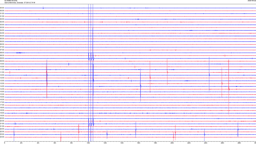Select the 23:00 time label
Image resolution: width=256 pixels, height=144 pixels.
click(2, 134)
